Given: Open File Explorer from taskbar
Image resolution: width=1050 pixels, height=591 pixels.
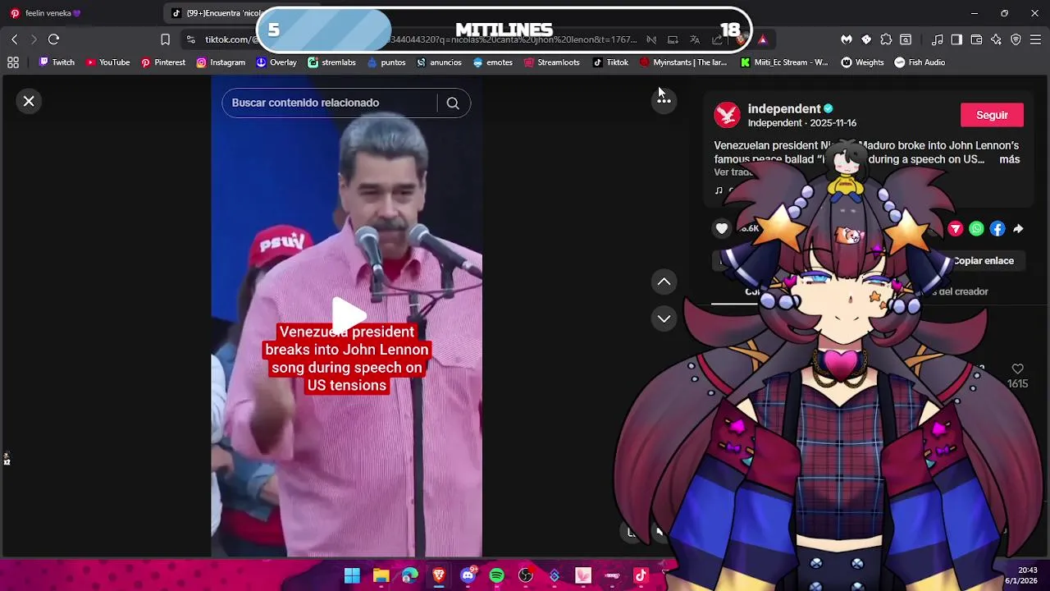Looking at the screenshot, I should 381,575.
